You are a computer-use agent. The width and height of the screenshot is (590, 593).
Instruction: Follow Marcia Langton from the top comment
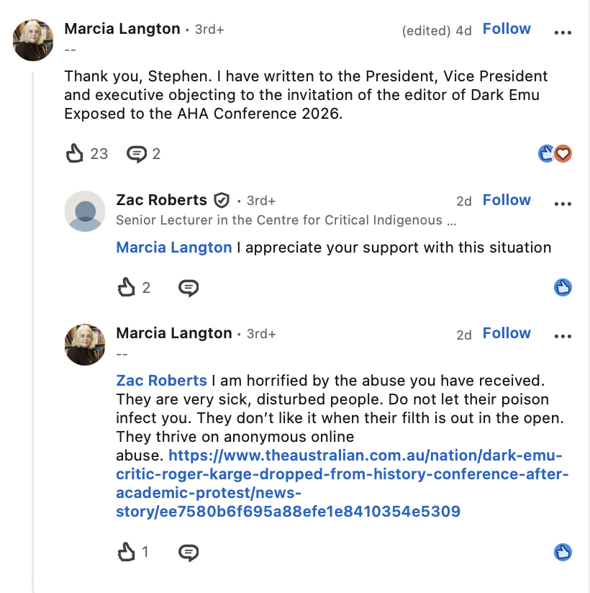coord(507,29)
